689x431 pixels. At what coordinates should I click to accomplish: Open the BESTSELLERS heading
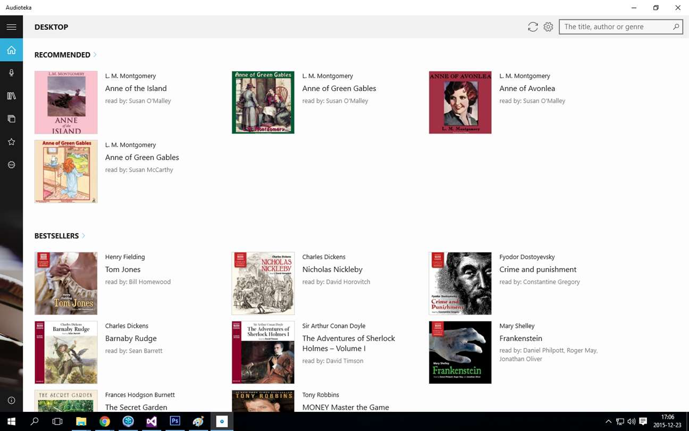(56, 236)
